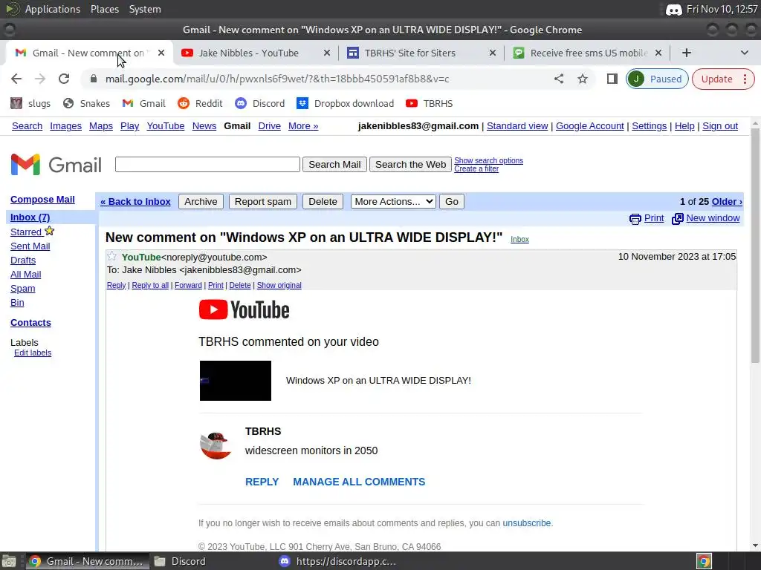This screenshot has height=570, width=761.
Task: Close the Receive free sms tab
Action: [x=658, y=53]
